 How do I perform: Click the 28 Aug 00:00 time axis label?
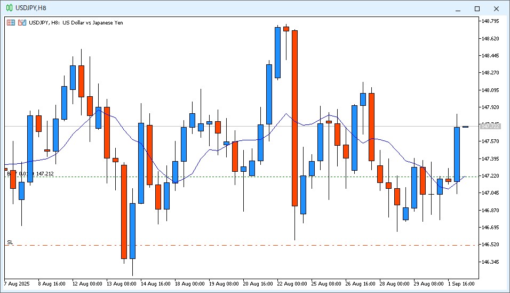point(395,284)
